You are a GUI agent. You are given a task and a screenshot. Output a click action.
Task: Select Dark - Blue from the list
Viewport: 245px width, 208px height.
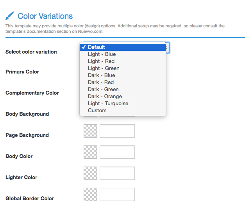click(123, 75)
